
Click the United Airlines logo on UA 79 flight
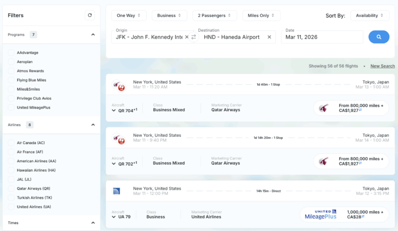116,191
